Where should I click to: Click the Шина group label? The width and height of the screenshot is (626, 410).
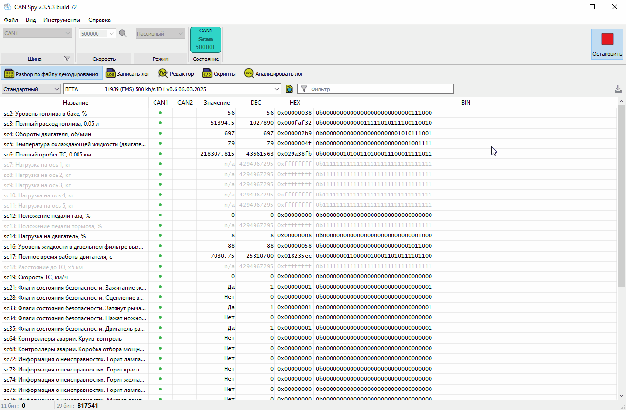35,59
